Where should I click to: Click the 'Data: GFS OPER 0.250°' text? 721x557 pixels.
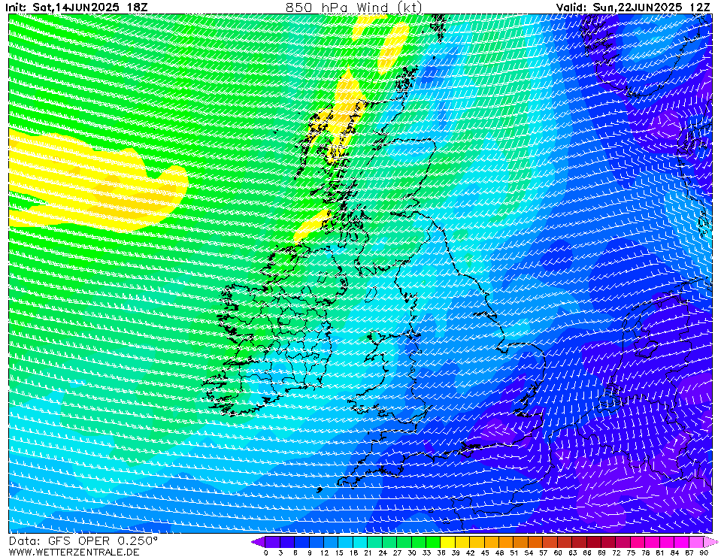pos(83,541)
